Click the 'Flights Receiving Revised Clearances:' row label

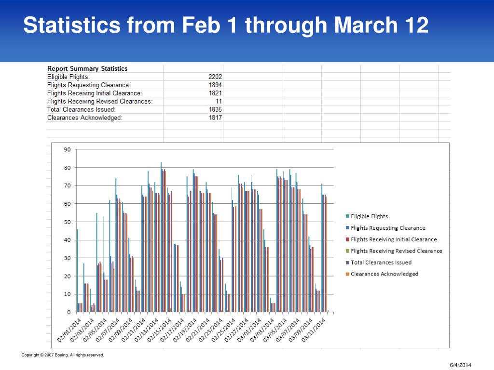click(99, 101)
